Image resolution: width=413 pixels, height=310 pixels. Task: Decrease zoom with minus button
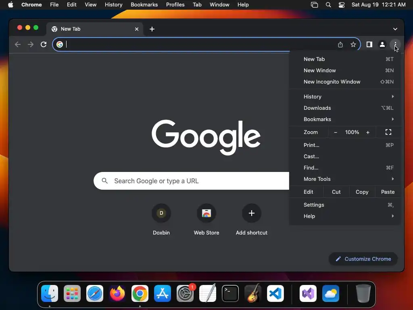pos(336,132)
